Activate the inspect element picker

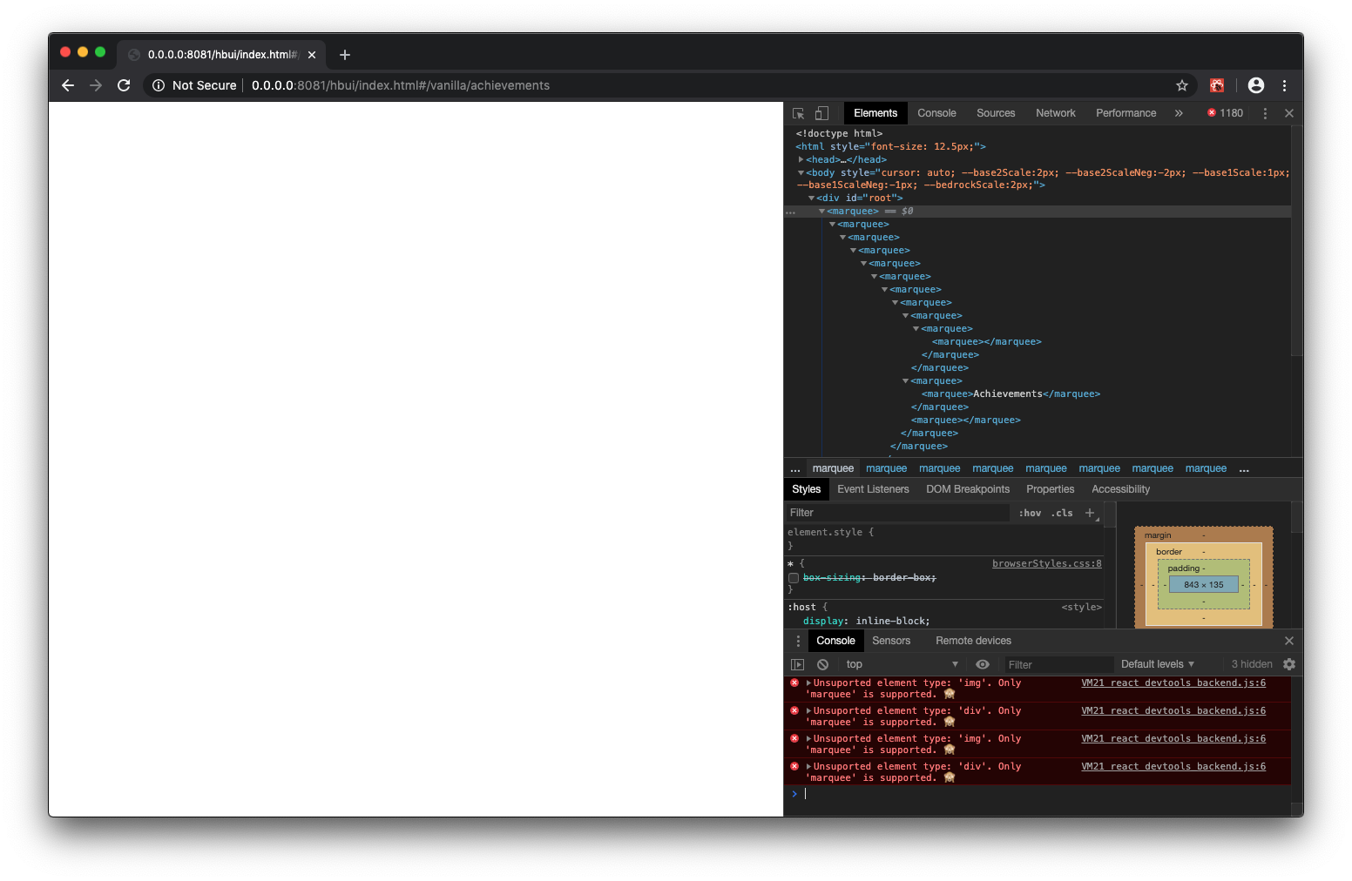coord(799,113)
